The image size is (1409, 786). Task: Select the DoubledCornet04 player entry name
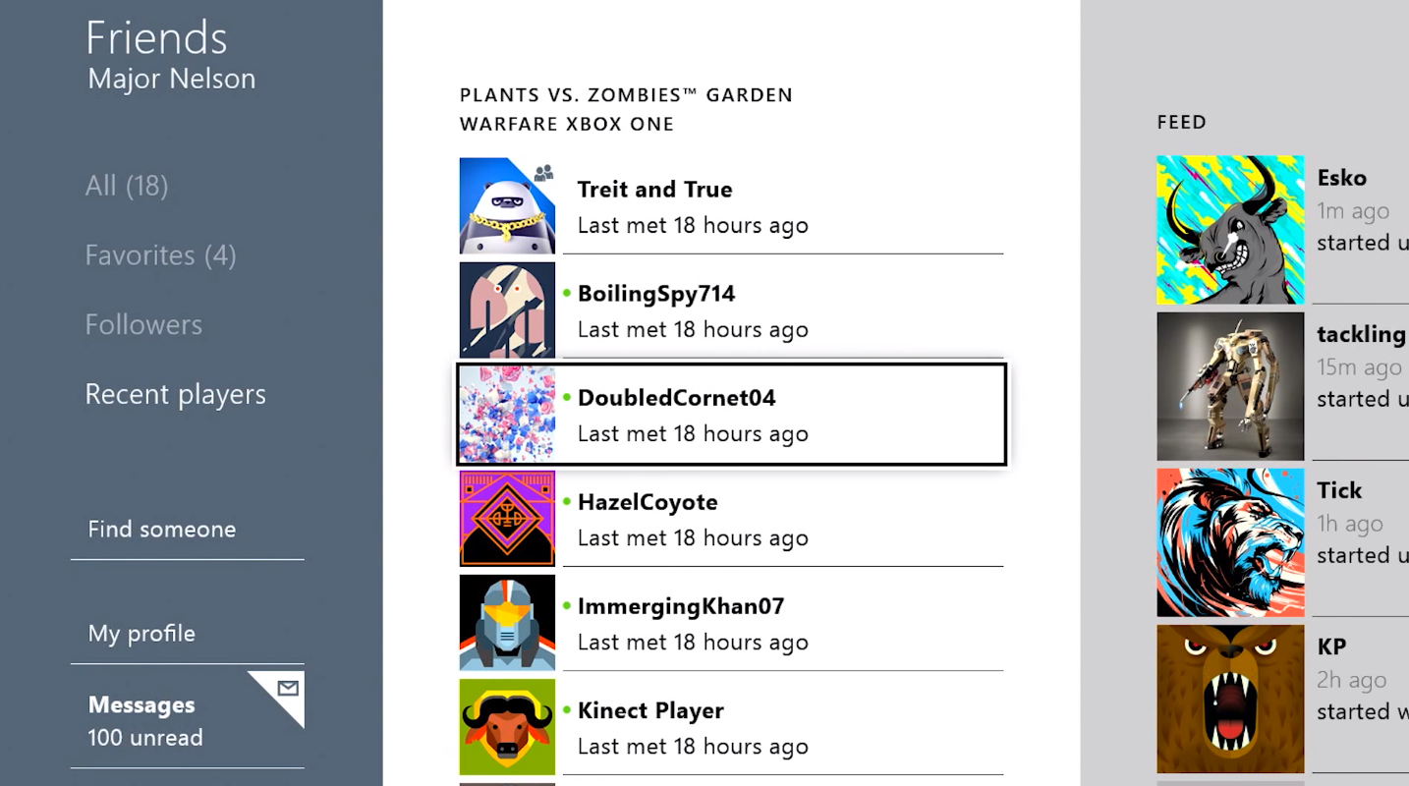[x=676, y=398]
